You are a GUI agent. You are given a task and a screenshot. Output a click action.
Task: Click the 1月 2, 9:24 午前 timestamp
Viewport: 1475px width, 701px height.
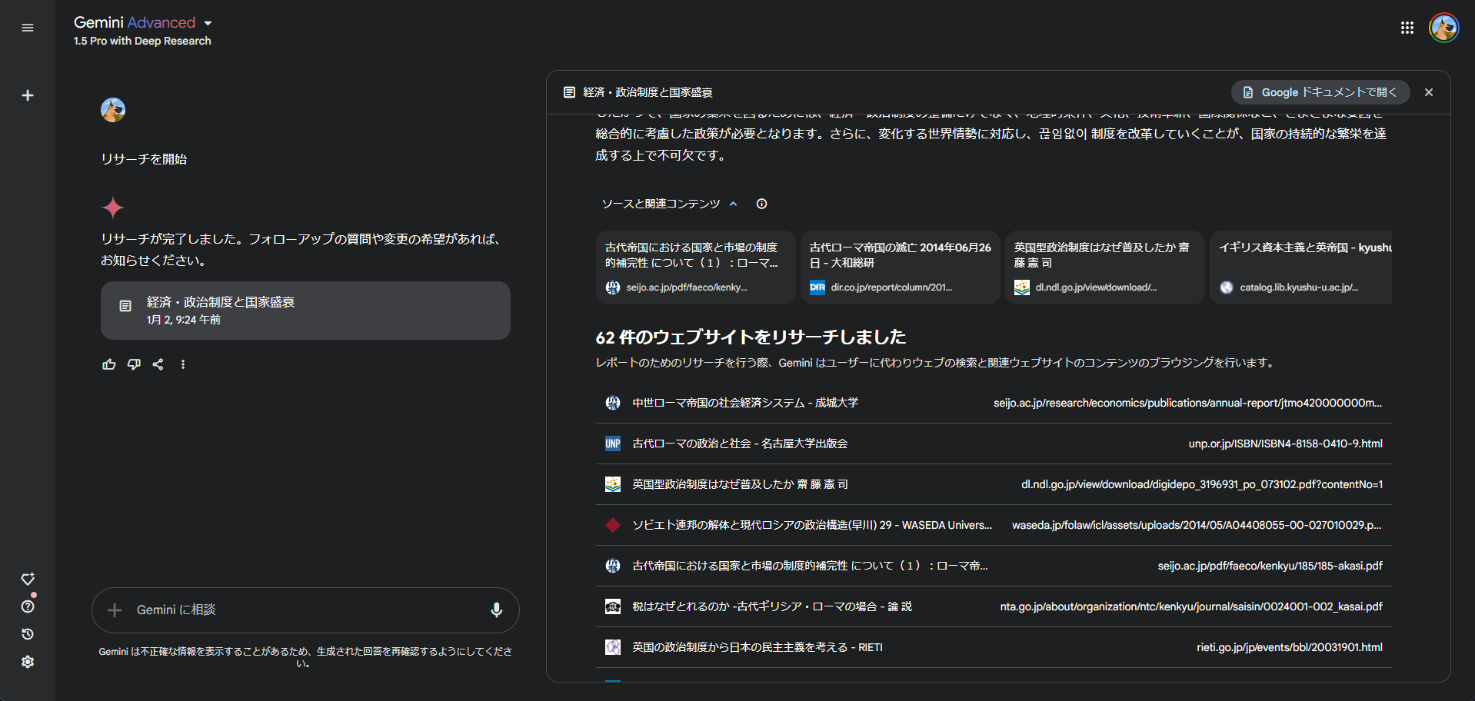(184, 320)
